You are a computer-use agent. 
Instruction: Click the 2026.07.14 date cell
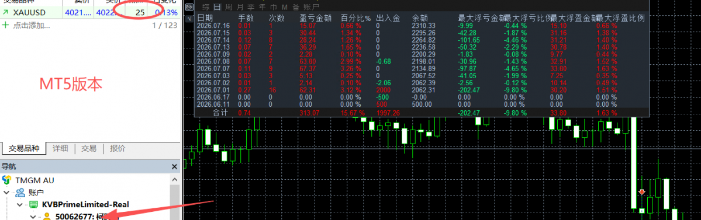point(214,40)
